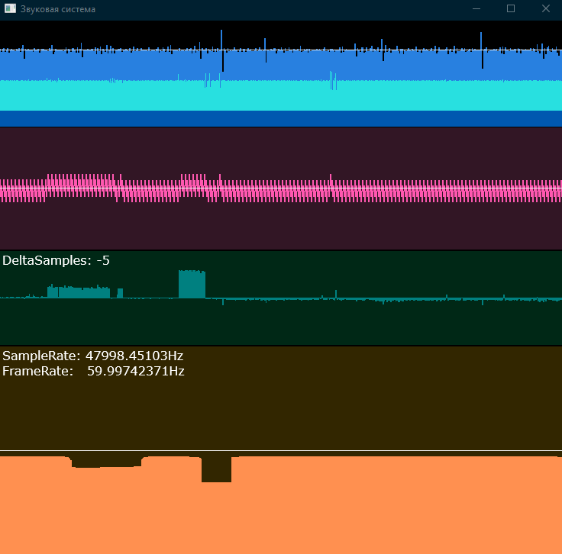This screenshot has height=554, width=562.
Task: Click the cyan band in the top graph
Action: coord(281,96)
